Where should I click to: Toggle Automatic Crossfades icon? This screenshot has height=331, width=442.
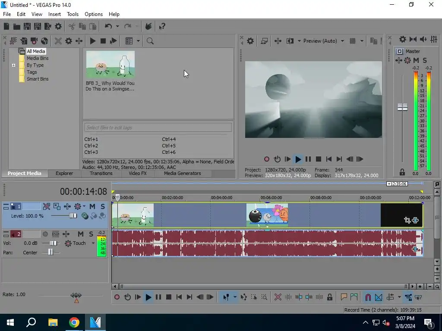click(379, 297)
